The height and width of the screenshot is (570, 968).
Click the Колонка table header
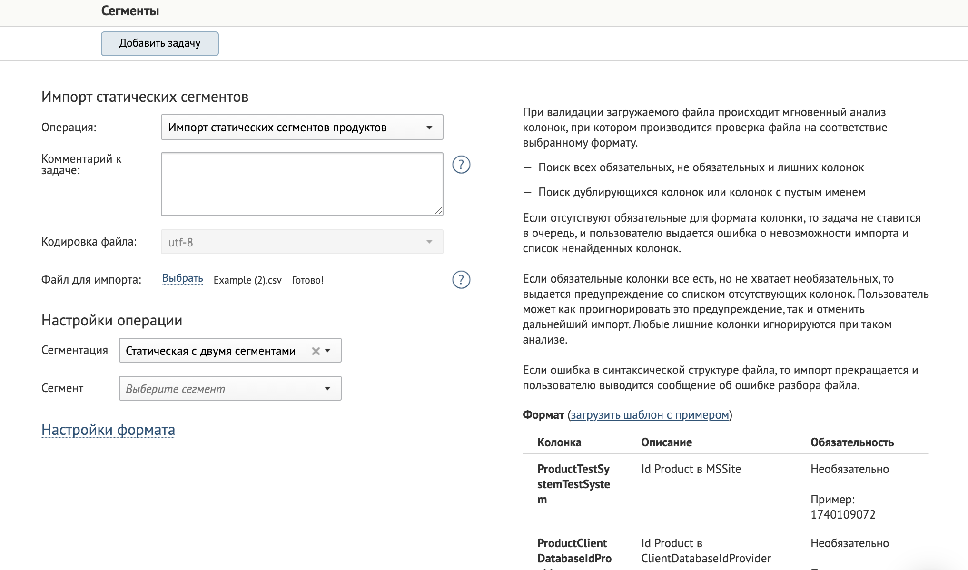pos(559,442)
